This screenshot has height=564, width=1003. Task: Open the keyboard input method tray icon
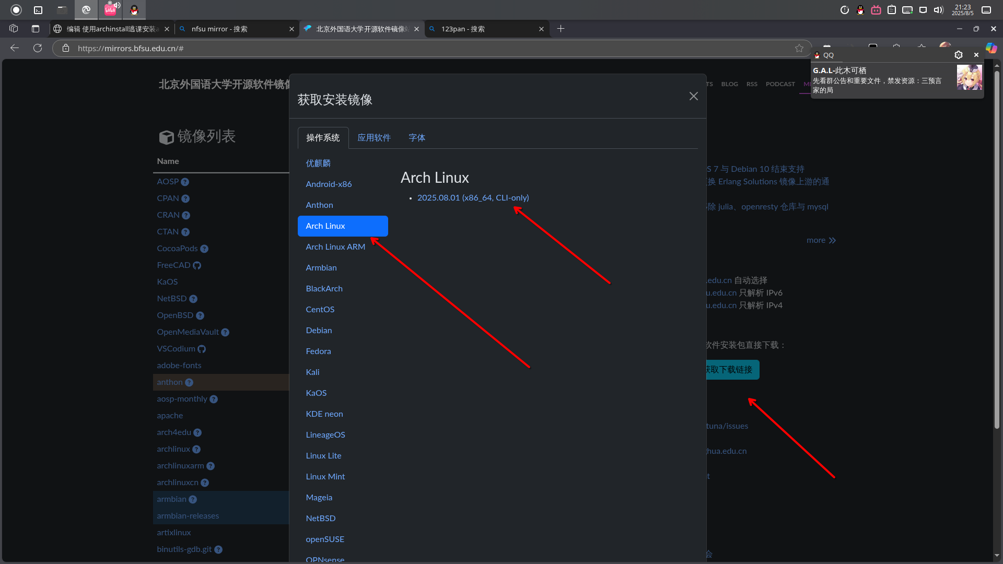click(907, 10)
